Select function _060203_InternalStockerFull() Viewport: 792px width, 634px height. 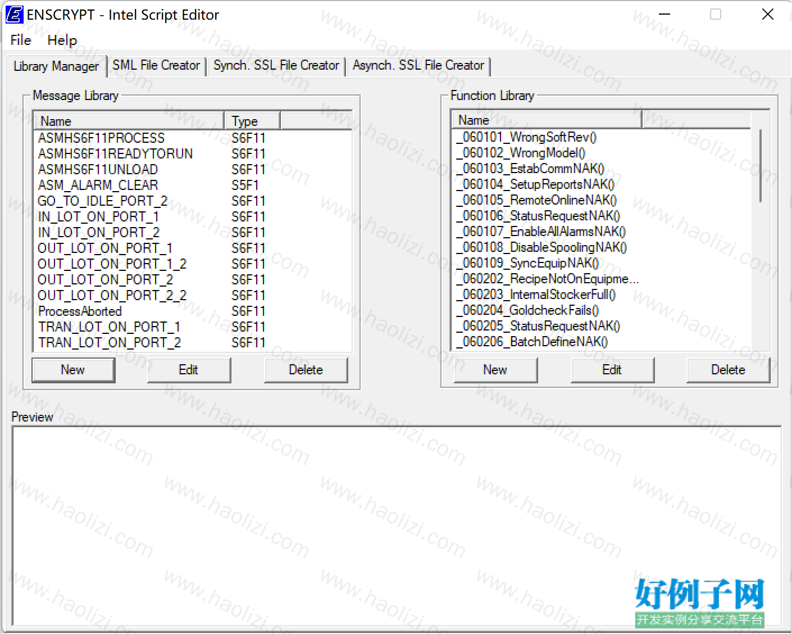point(536,295)
